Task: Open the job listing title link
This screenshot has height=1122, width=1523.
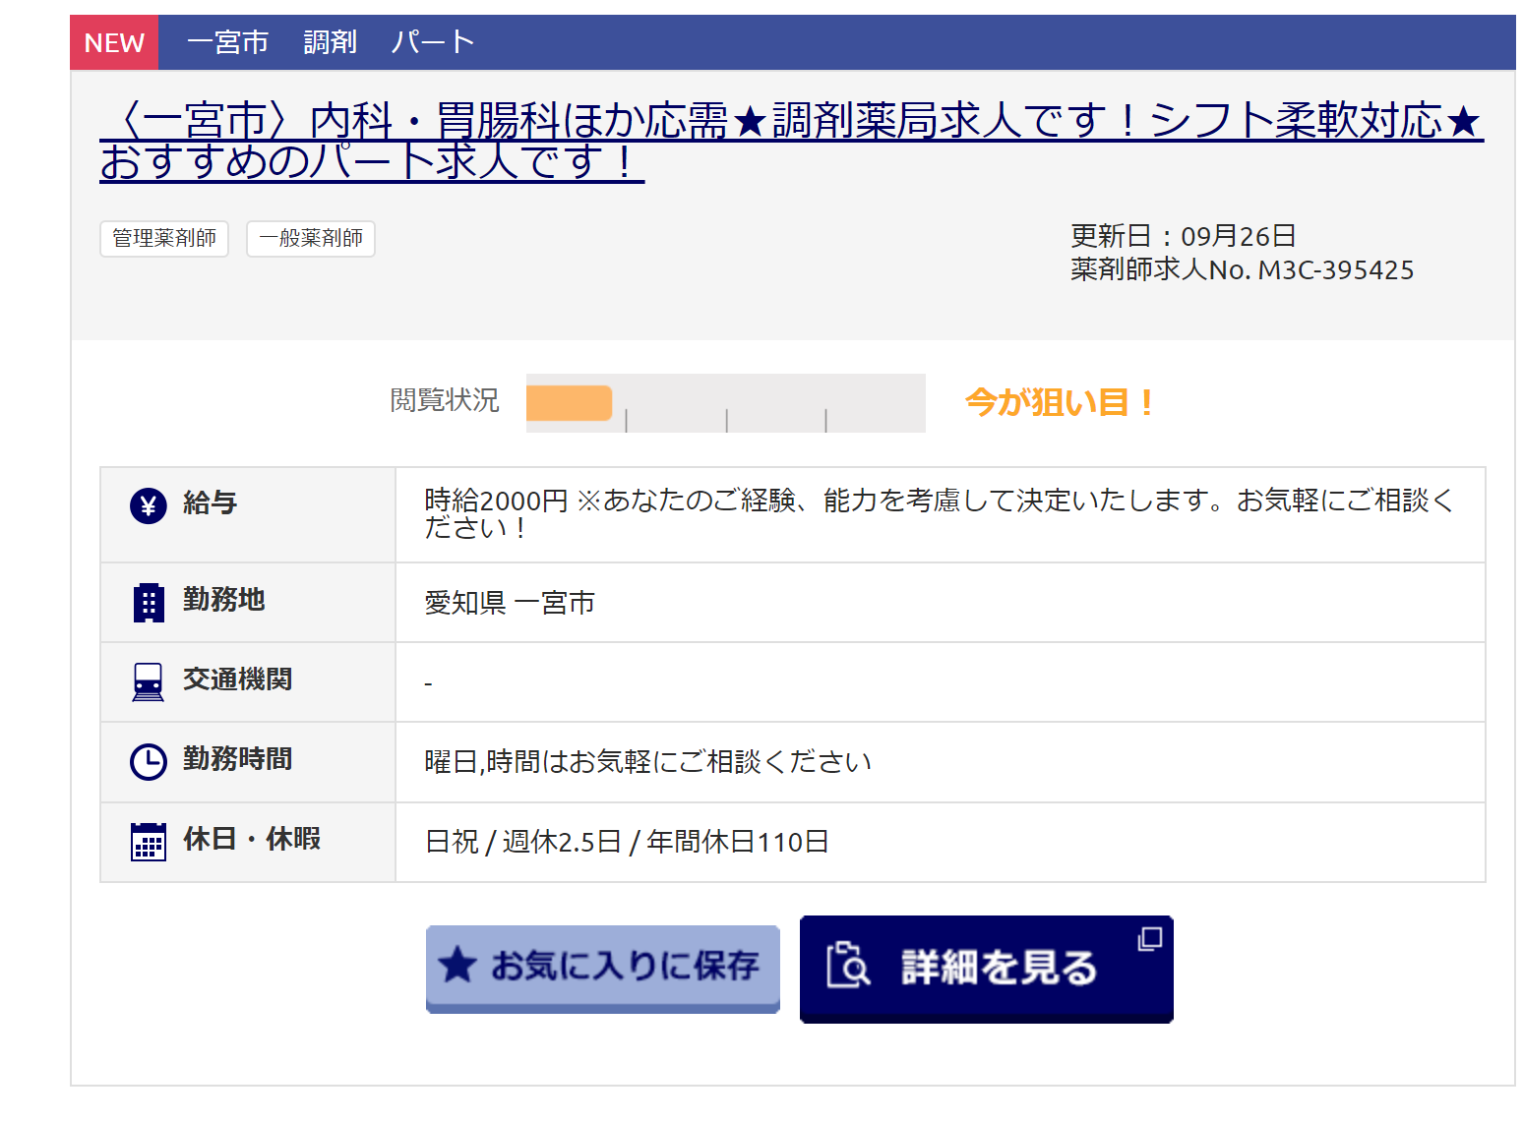Action: [x=792, y=141]
